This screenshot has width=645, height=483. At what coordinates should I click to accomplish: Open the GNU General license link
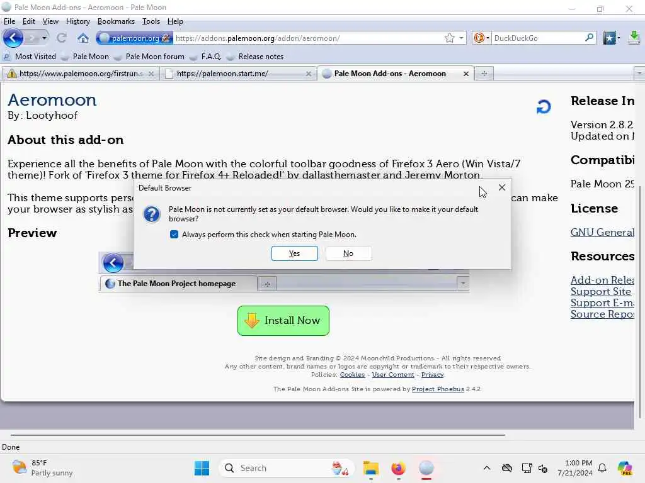click(602, 232)
